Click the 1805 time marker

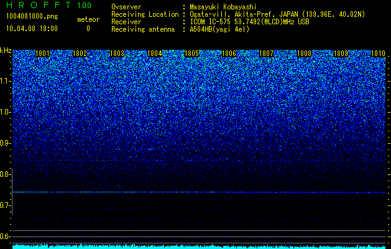coord(191,54)
